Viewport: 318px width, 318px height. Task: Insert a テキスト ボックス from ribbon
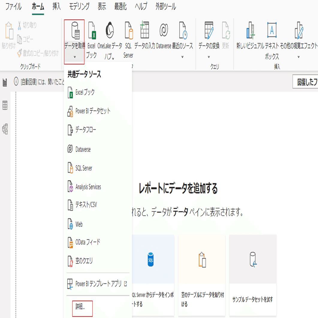pos(272,40)
